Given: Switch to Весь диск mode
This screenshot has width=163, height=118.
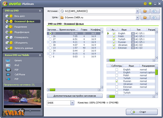Looking at the screenshot, I should click(x=20, y=16).
